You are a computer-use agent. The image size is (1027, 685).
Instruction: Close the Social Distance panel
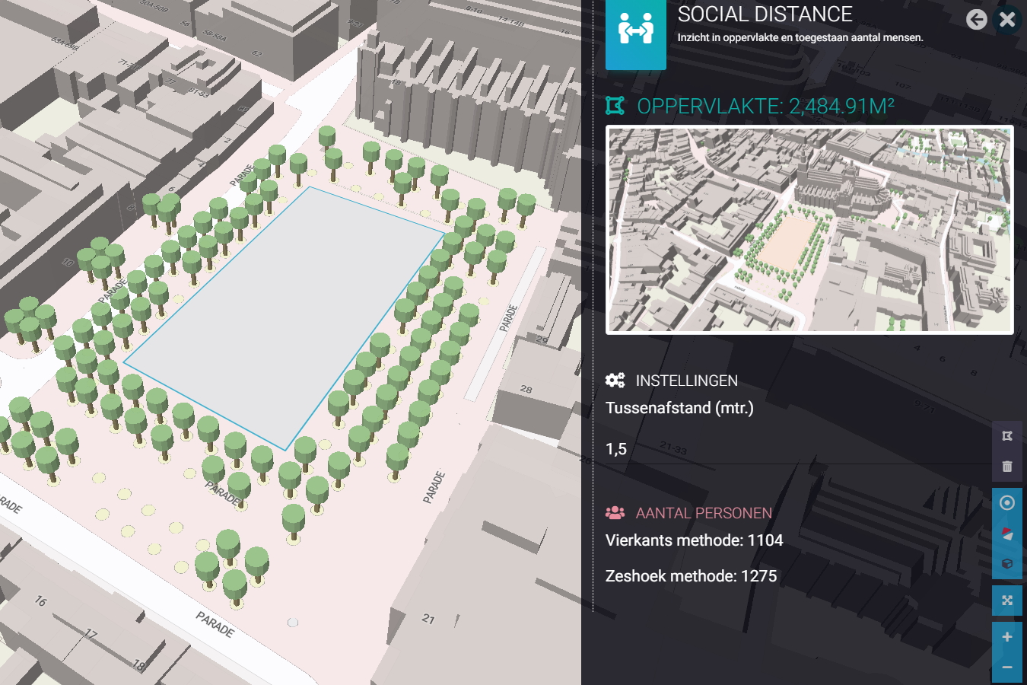click(x=1007, y=20)
